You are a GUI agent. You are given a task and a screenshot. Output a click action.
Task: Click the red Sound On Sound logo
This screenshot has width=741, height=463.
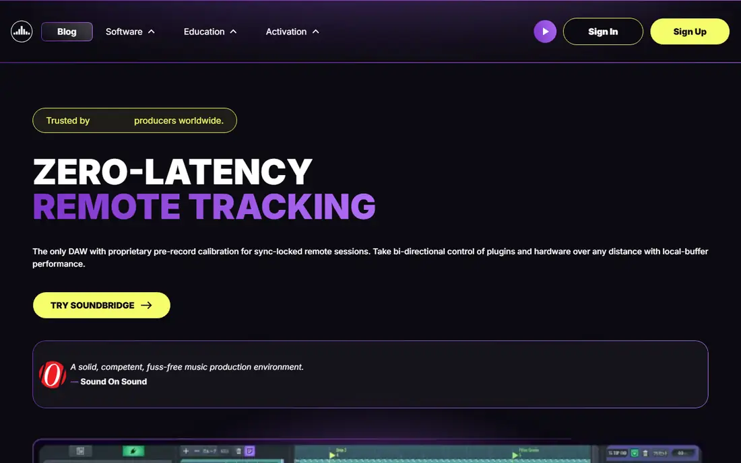tap(53, 374)
